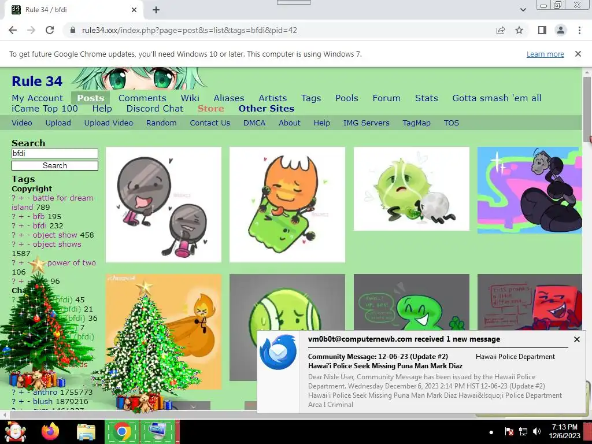Reload the current page

[50, 30]
